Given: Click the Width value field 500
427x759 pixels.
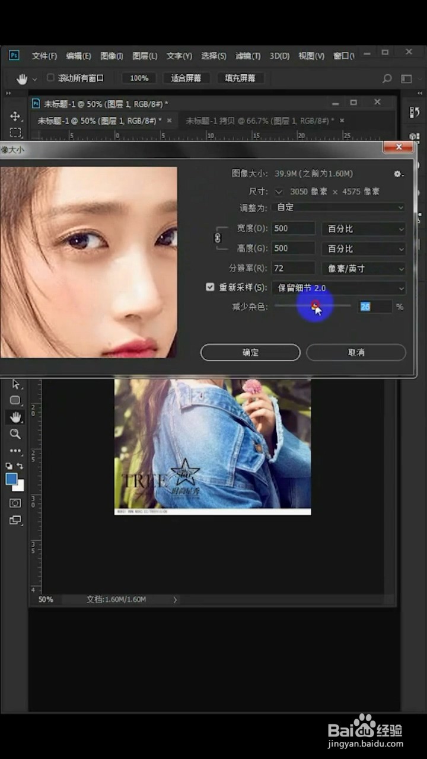Looking at the screenshot, I should (294, 228).
